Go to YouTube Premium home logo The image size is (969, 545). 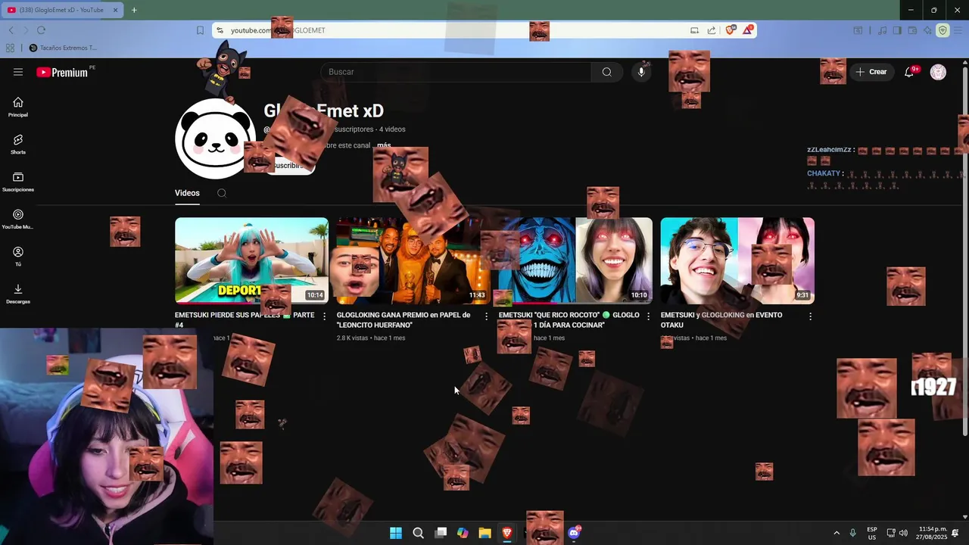(x=62, y=72)
